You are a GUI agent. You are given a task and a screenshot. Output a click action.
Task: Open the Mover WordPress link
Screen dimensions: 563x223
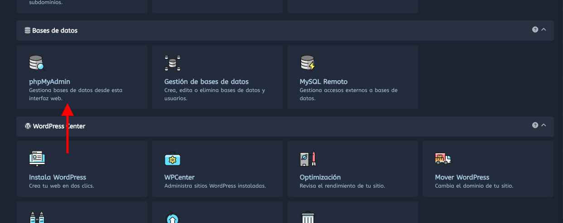462,177
